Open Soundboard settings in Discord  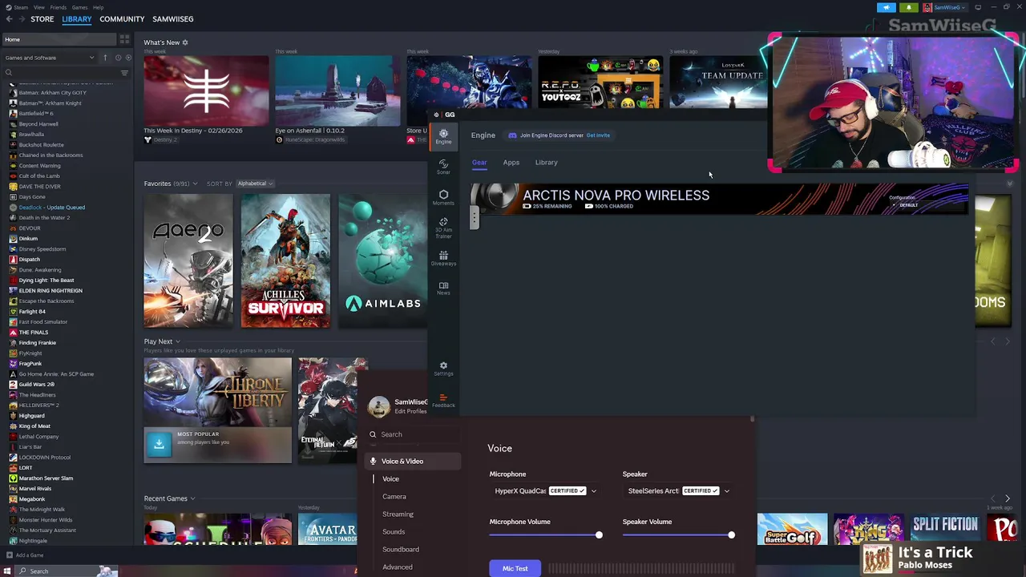400,549
